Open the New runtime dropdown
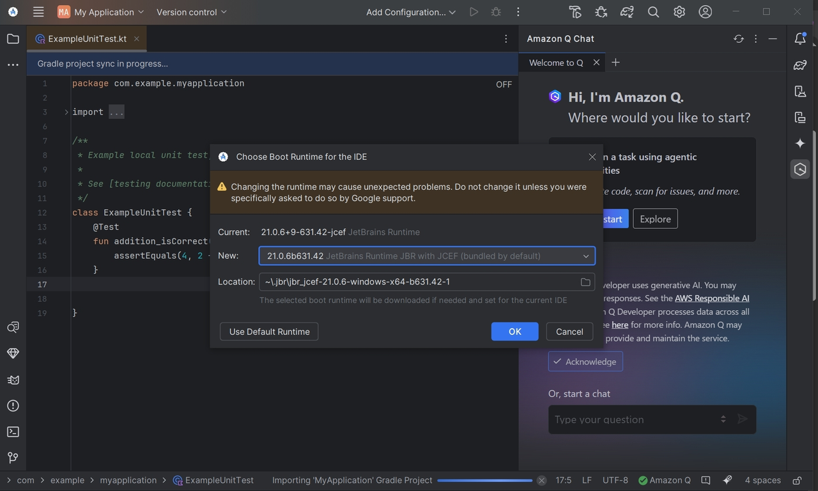This screenshot has width=818, height=491. point(427,256)
